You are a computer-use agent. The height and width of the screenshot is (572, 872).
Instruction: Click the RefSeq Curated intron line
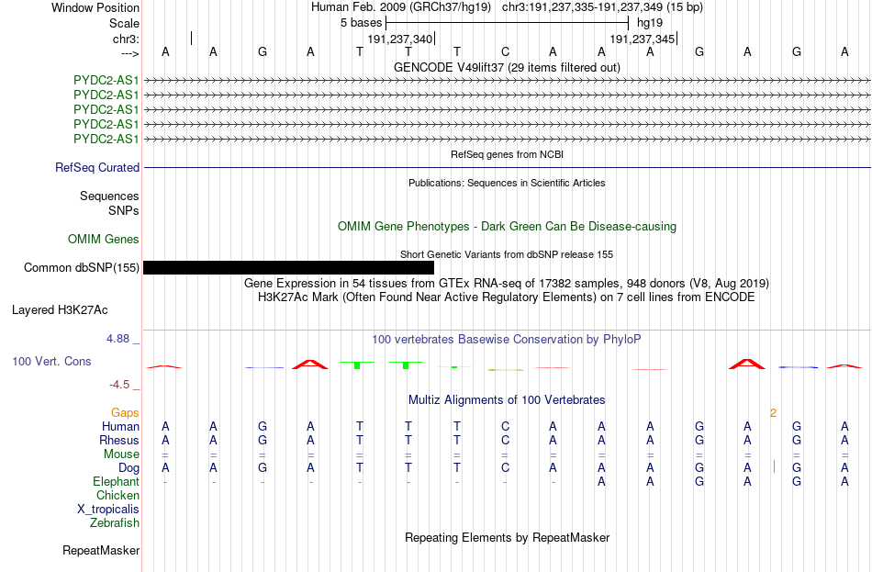[508, 167]
